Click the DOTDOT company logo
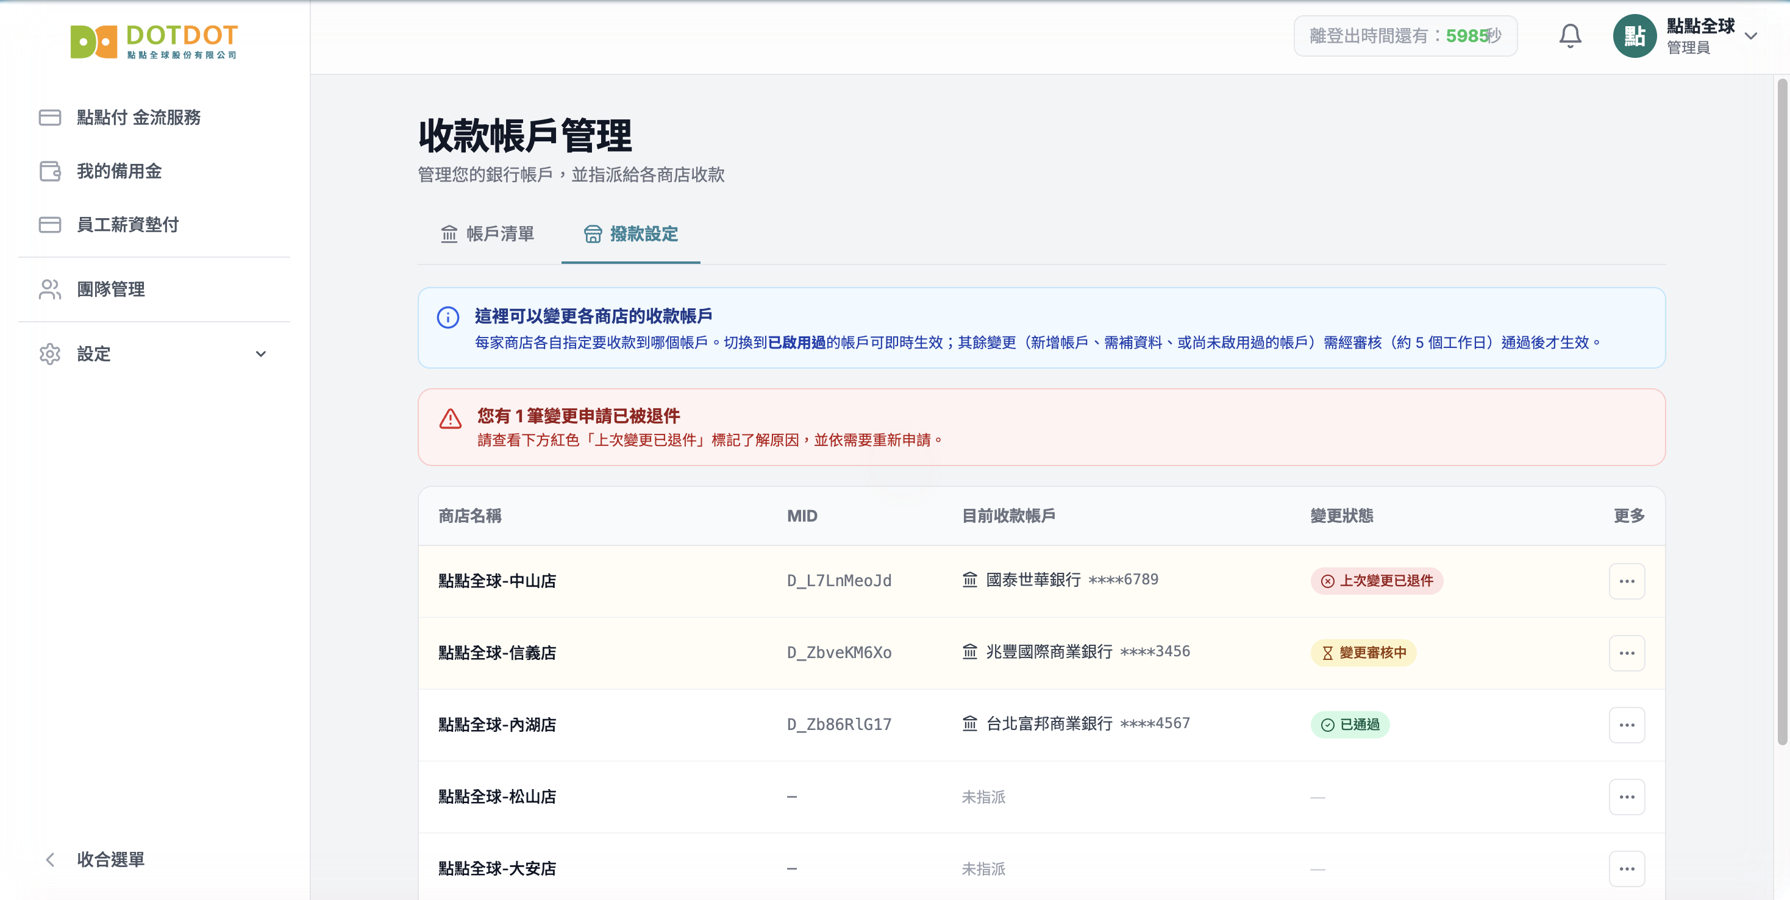Screen dimensions: 1790x900 coord(154,41)
